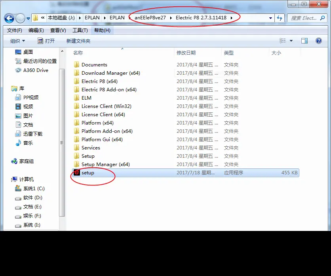
Task: Select 桌面 in navigation pane
Action: [24, 52]
